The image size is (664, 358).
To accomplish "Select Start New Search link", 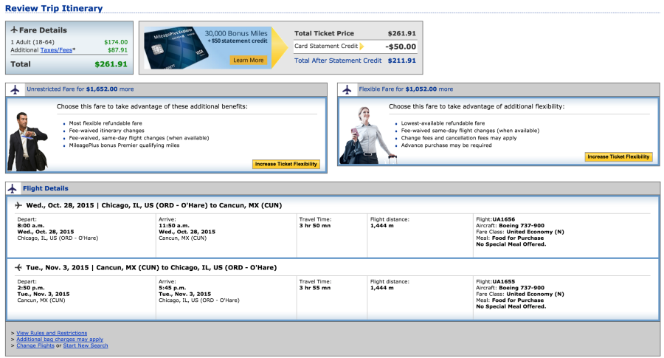I will [x=86, y=345].
